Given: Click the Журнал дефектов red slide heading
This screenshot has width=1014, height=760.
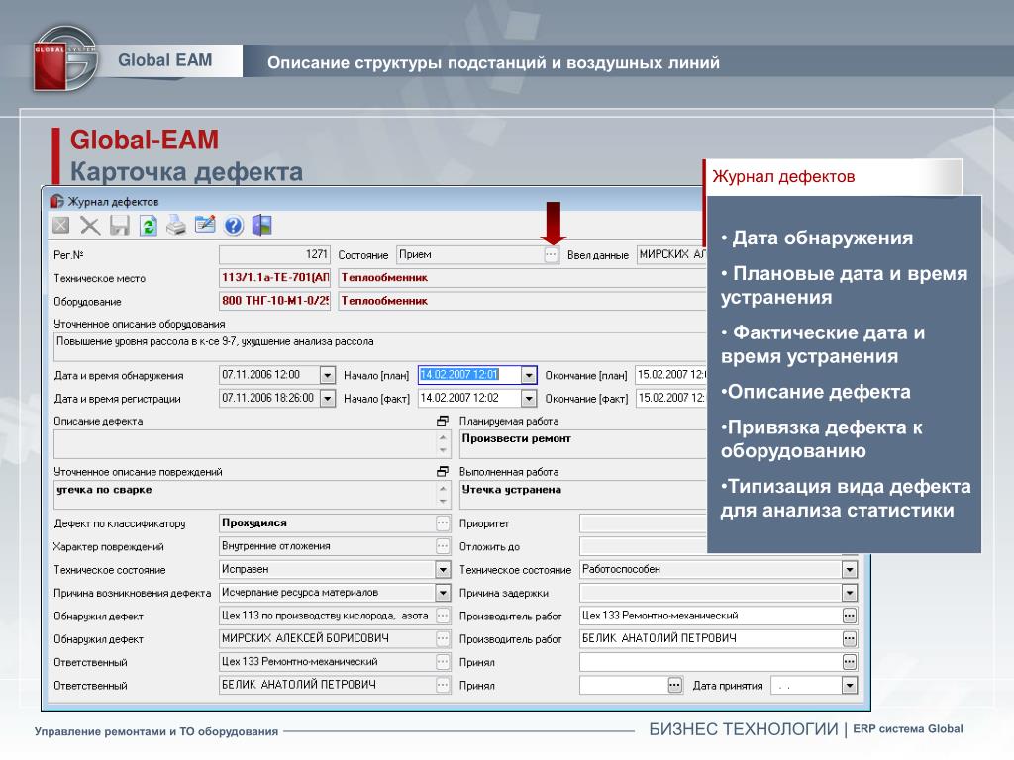Looking at the screenshot, I should pyautogui.click(x=783, y=176).
